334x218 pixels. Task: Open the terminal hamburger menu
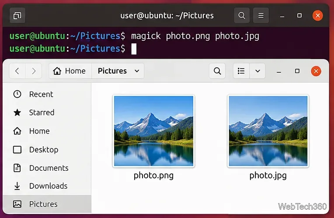pos(261,16)
